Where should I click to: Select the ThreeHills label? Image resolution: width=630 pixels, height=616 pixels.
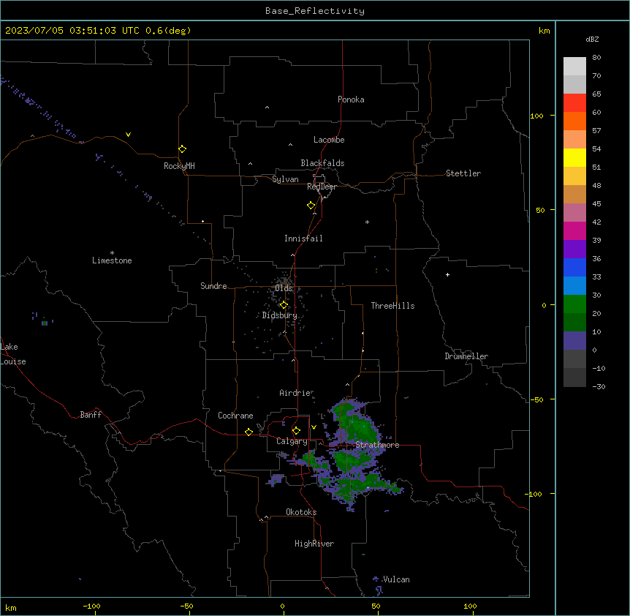pos(392,306)
